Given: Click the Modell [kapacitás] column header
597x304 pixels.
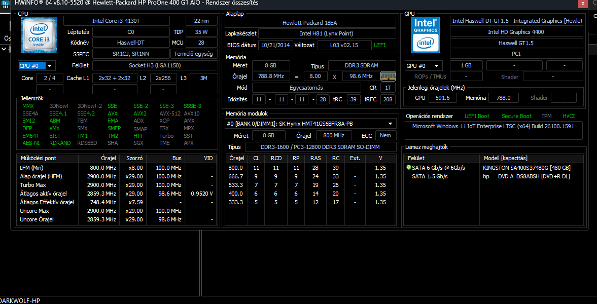Looking at the screenshot, I should point(505,158).
